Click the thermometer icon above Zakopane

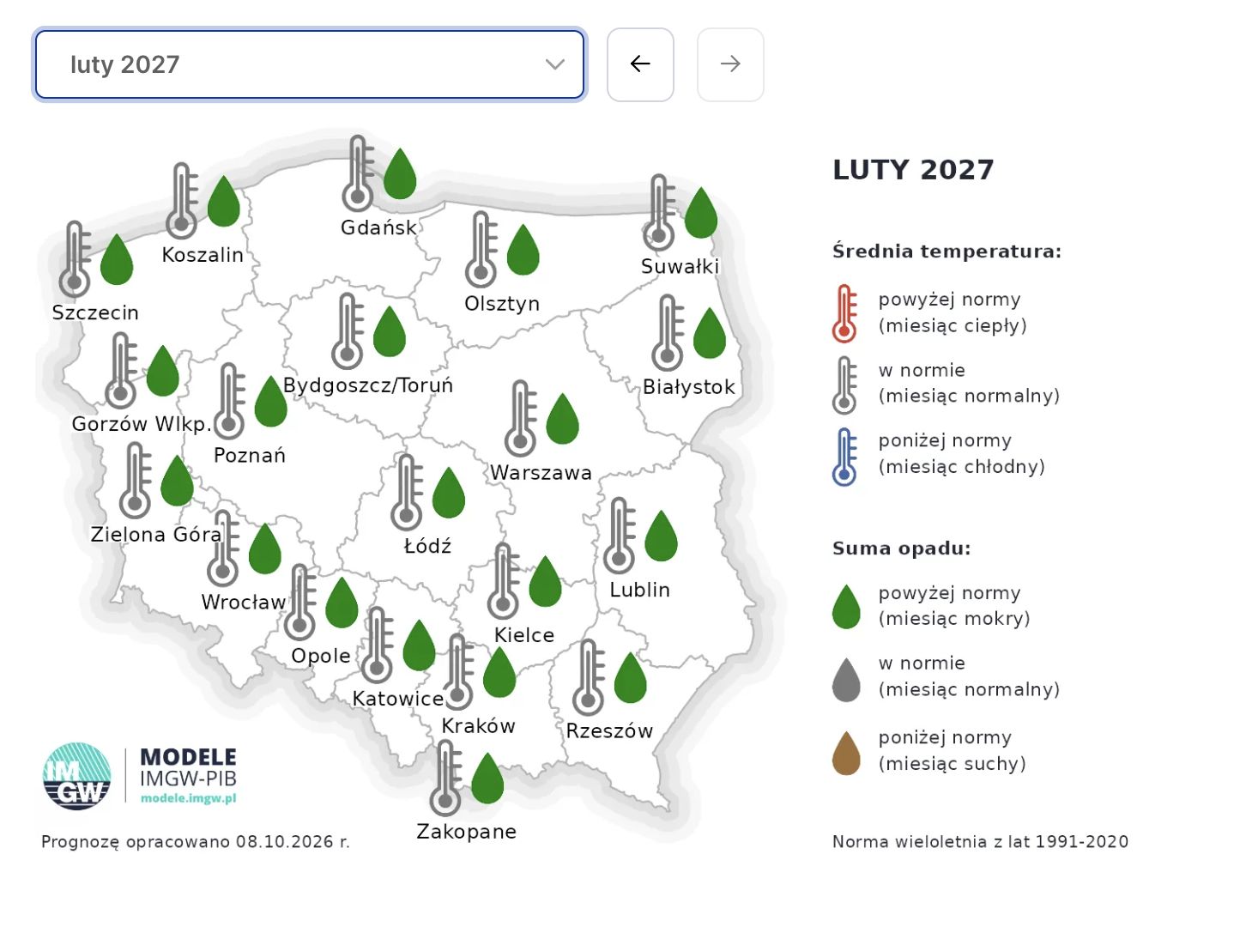coord(446,778)
